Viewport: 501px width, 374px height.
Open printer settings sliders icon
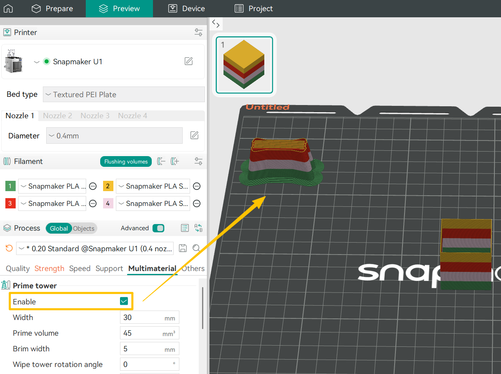click(x=198, y=33)
